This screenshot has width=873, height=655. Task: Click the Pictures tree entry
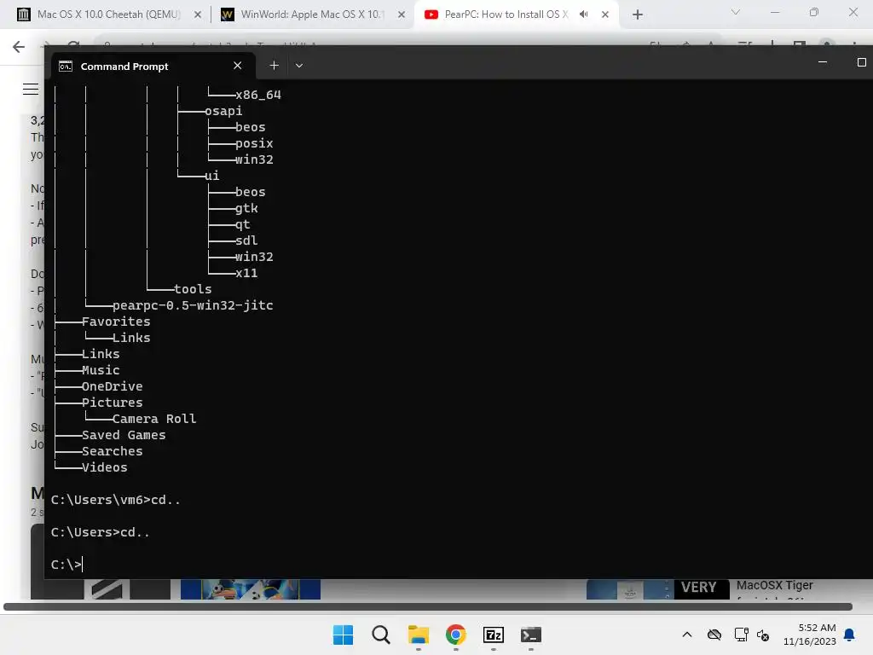[112, 403]
